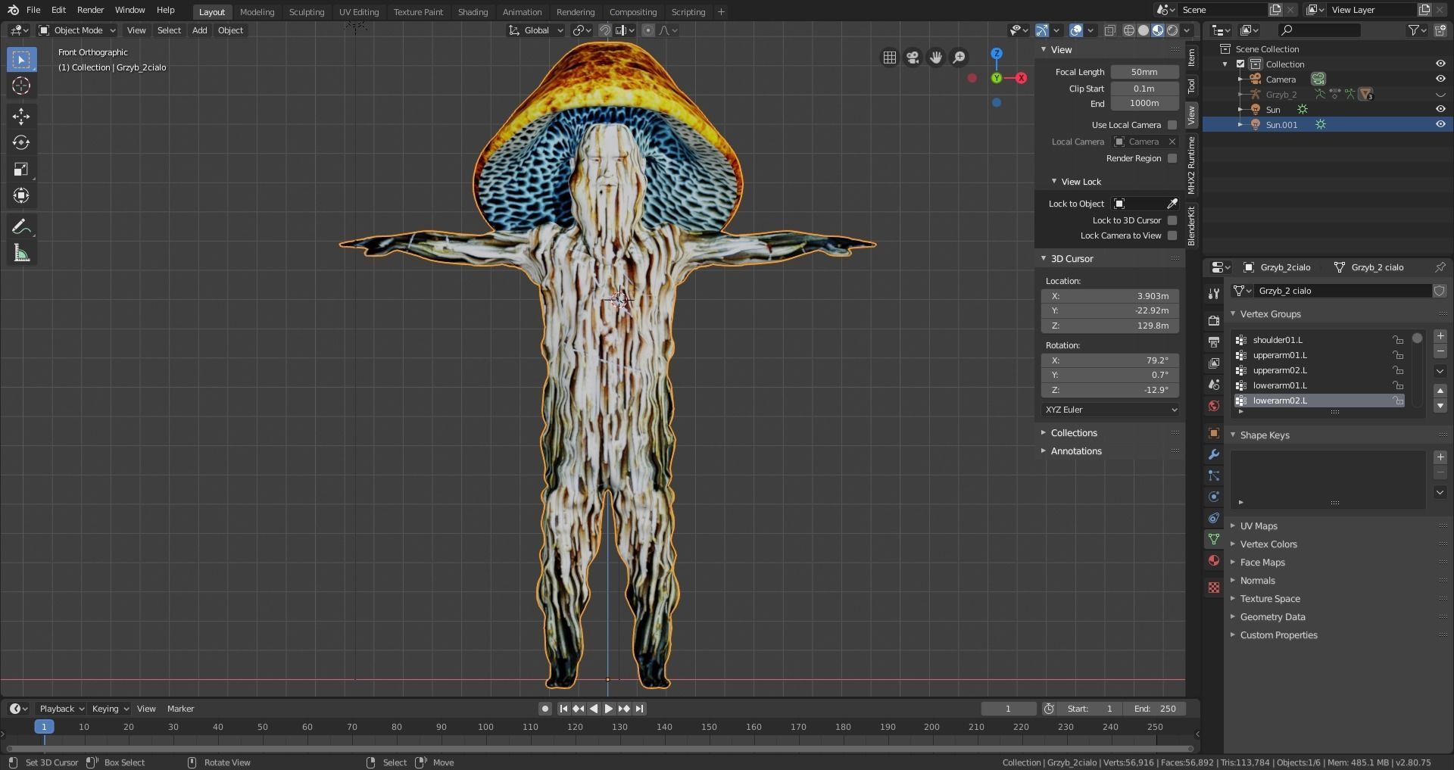This screenshot has height=770, width=1454.
Task: Play the animation forward
Action: point(609,709)
